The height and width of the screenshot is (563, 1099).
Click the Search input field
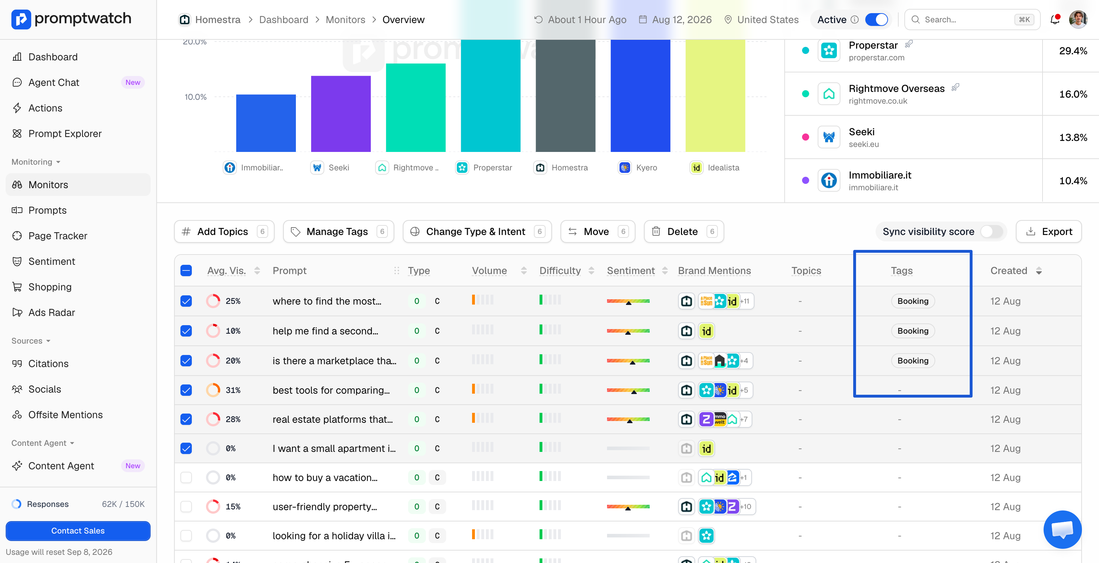click(972, 20)
